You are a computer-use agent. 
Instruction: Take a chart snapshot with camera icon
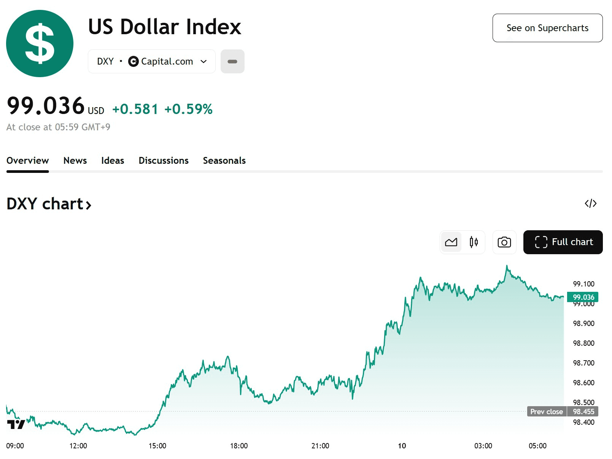click(x=504, y=242)
